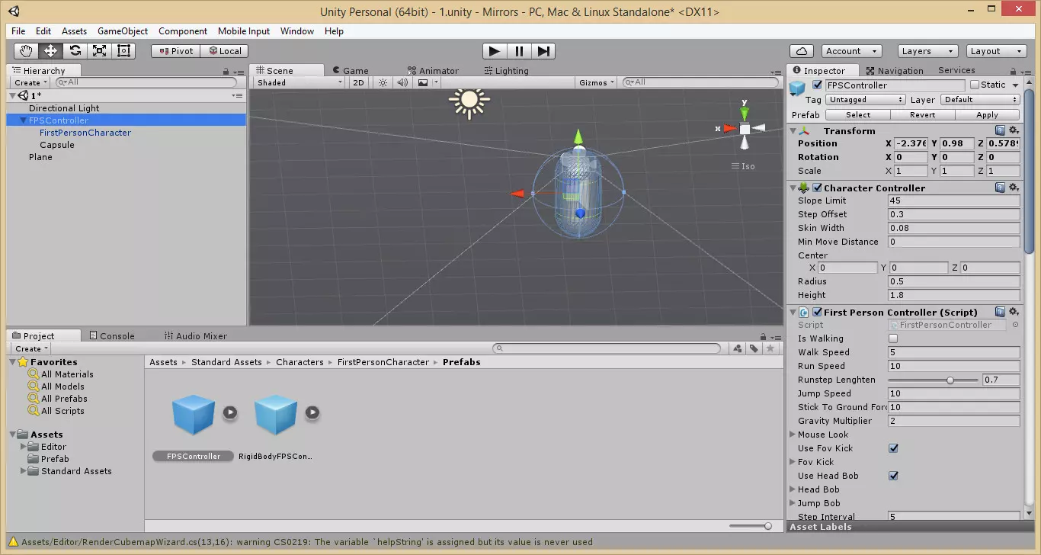Select the Scale tool
Image resolution: width=1041 pixels, height=555 pixels.
pyautogui.click(x=99, y=51)
